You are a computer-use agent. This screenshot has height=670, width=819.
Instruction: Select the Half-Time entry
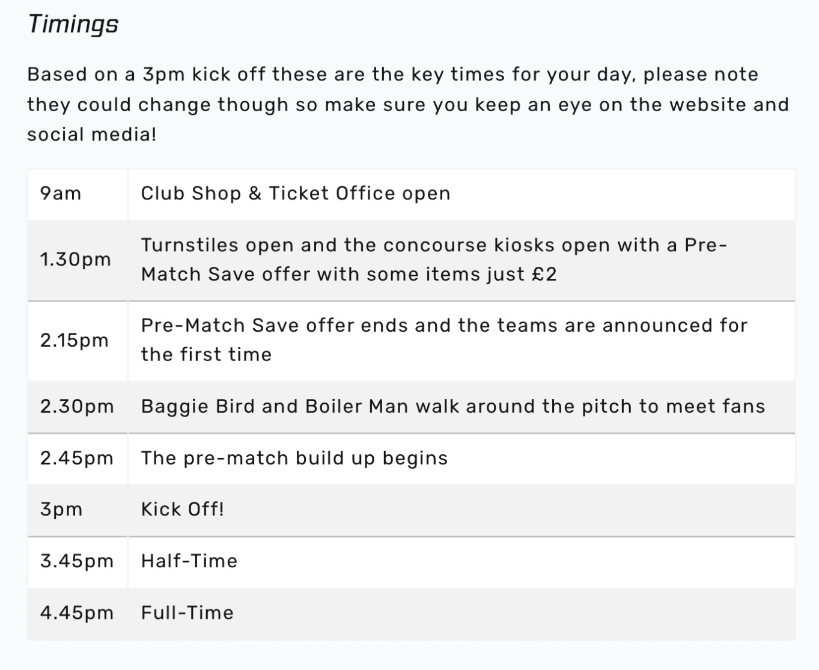click(189, 561)
